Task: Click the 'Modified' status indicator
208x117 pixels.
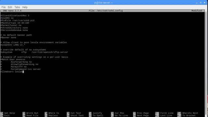Action: [197, 11]
